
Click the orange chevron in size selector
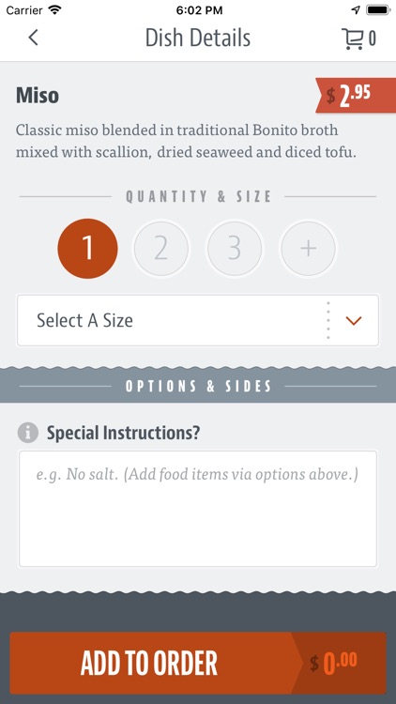354,321
